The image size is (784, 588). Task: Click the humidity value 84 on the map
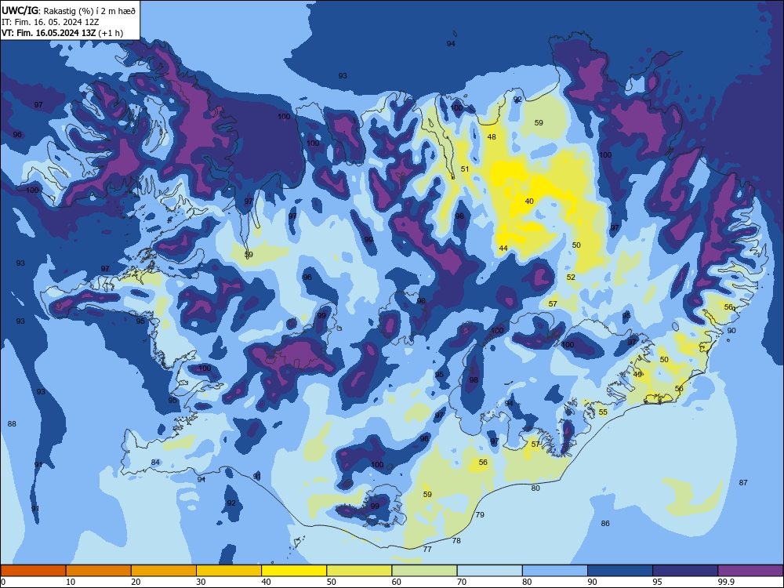coord(155,463)
